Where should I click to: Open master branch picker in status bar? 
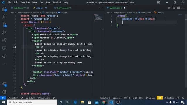pos(13,98)
